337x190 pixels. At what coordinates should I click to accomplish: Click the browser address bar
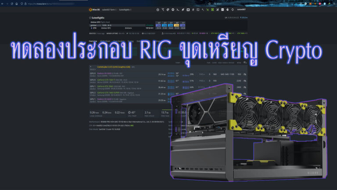coord(66,3)
